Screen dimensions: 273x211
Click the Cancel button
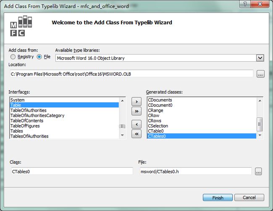coord(249,198)
